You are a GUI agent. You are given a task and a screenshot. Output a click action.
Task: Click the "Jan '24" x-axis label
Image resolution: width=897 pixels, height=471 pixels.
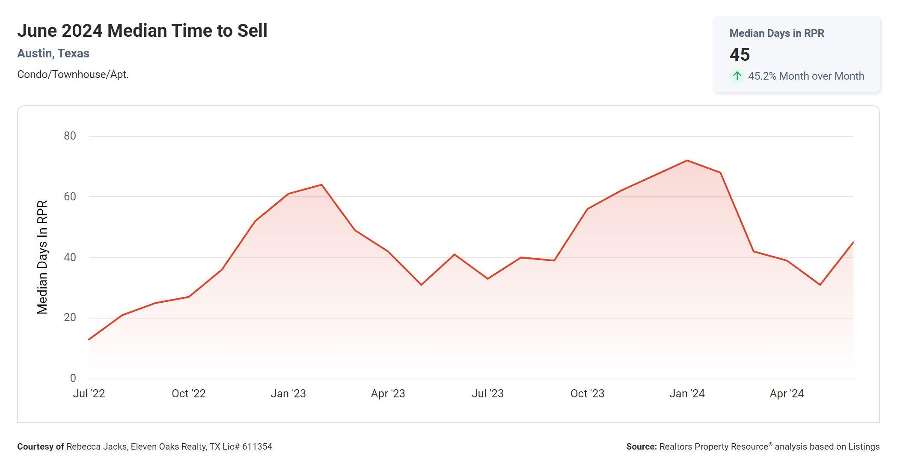click(x=687, y=393)
